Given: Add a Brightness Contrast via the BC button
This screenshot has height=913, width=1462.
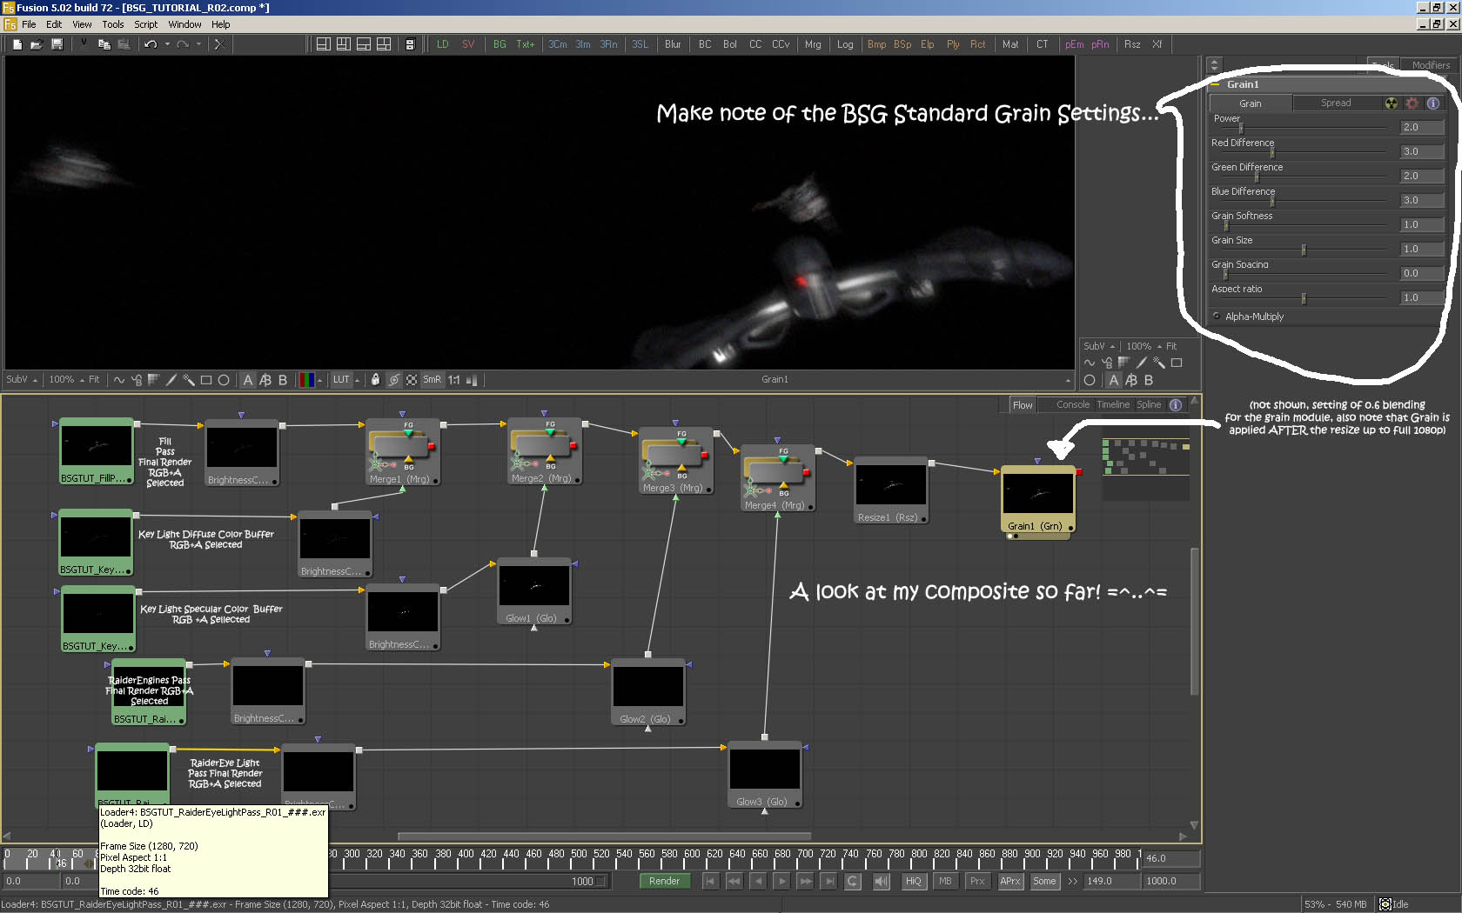Looking at the screenshot, I should click(x=705, y=44).
